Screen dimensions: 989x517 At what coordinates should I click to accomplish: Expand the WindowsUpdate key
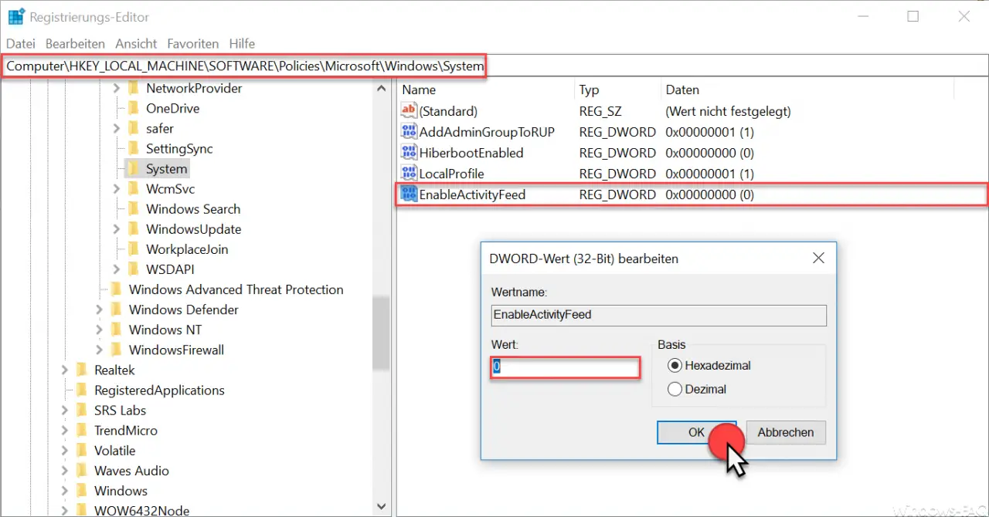tap(116, 229)
